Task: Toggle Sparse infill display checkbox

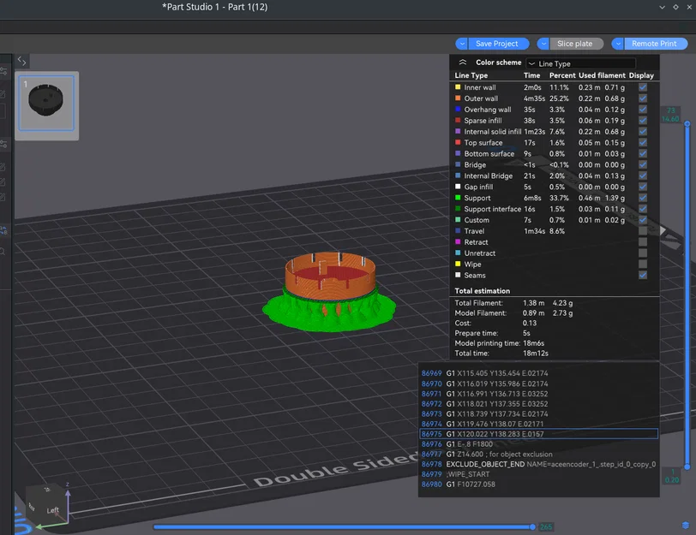Action: [x=642, y=121]
